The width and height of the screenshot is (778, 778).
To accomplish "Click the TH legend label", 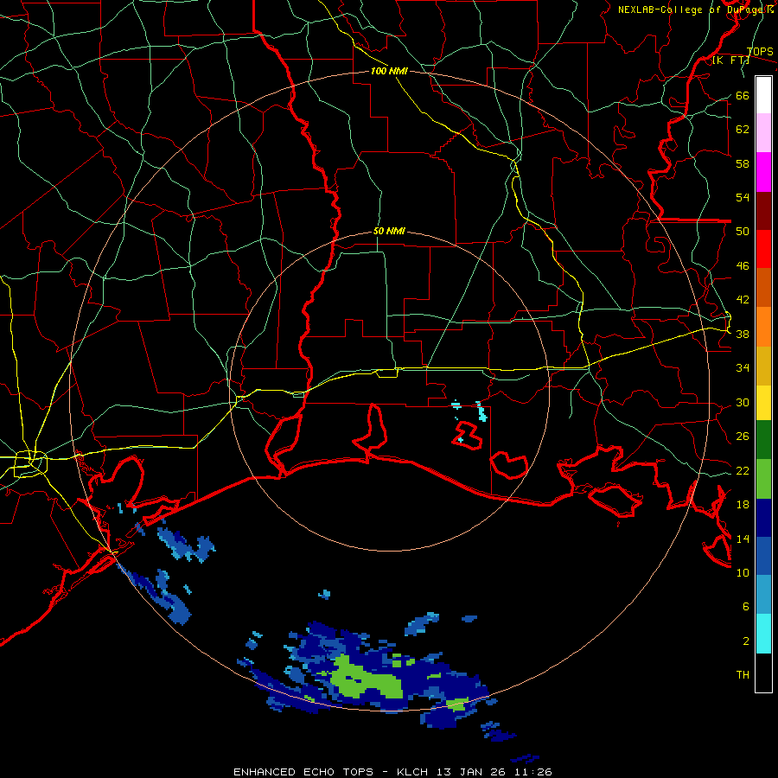I will point(743,674).
